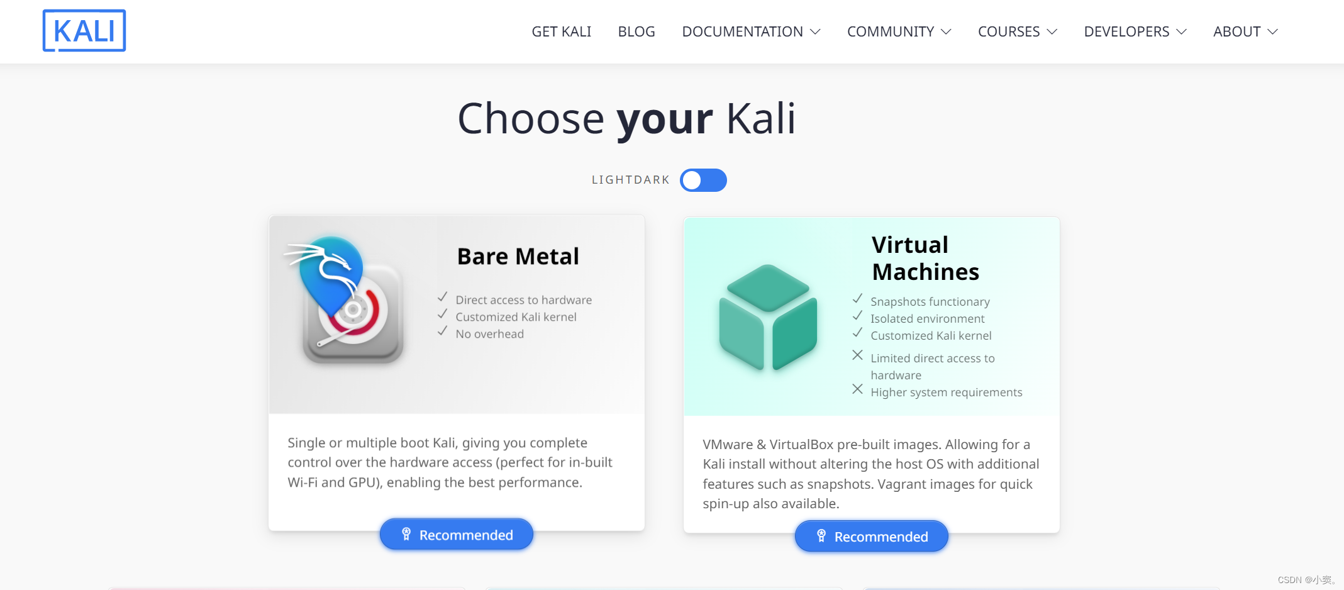This screenshot has height=590, width=1344.
Task: Click 'Snapshots functionary' text
Action: (930, 302)
